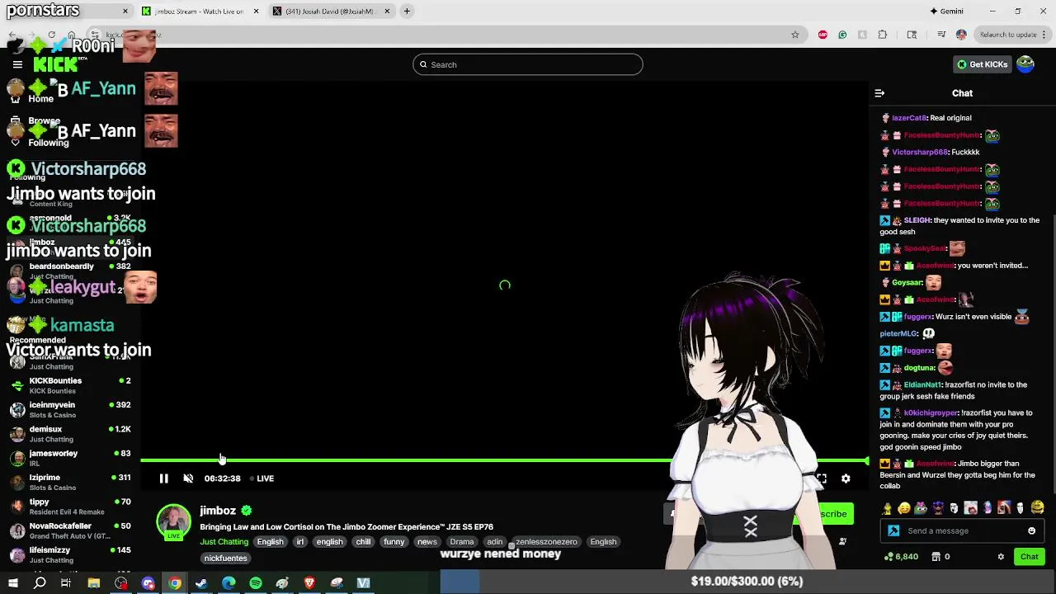Unmute the stream volume icon
The image size is (1056, 594).
click(188, 478)
